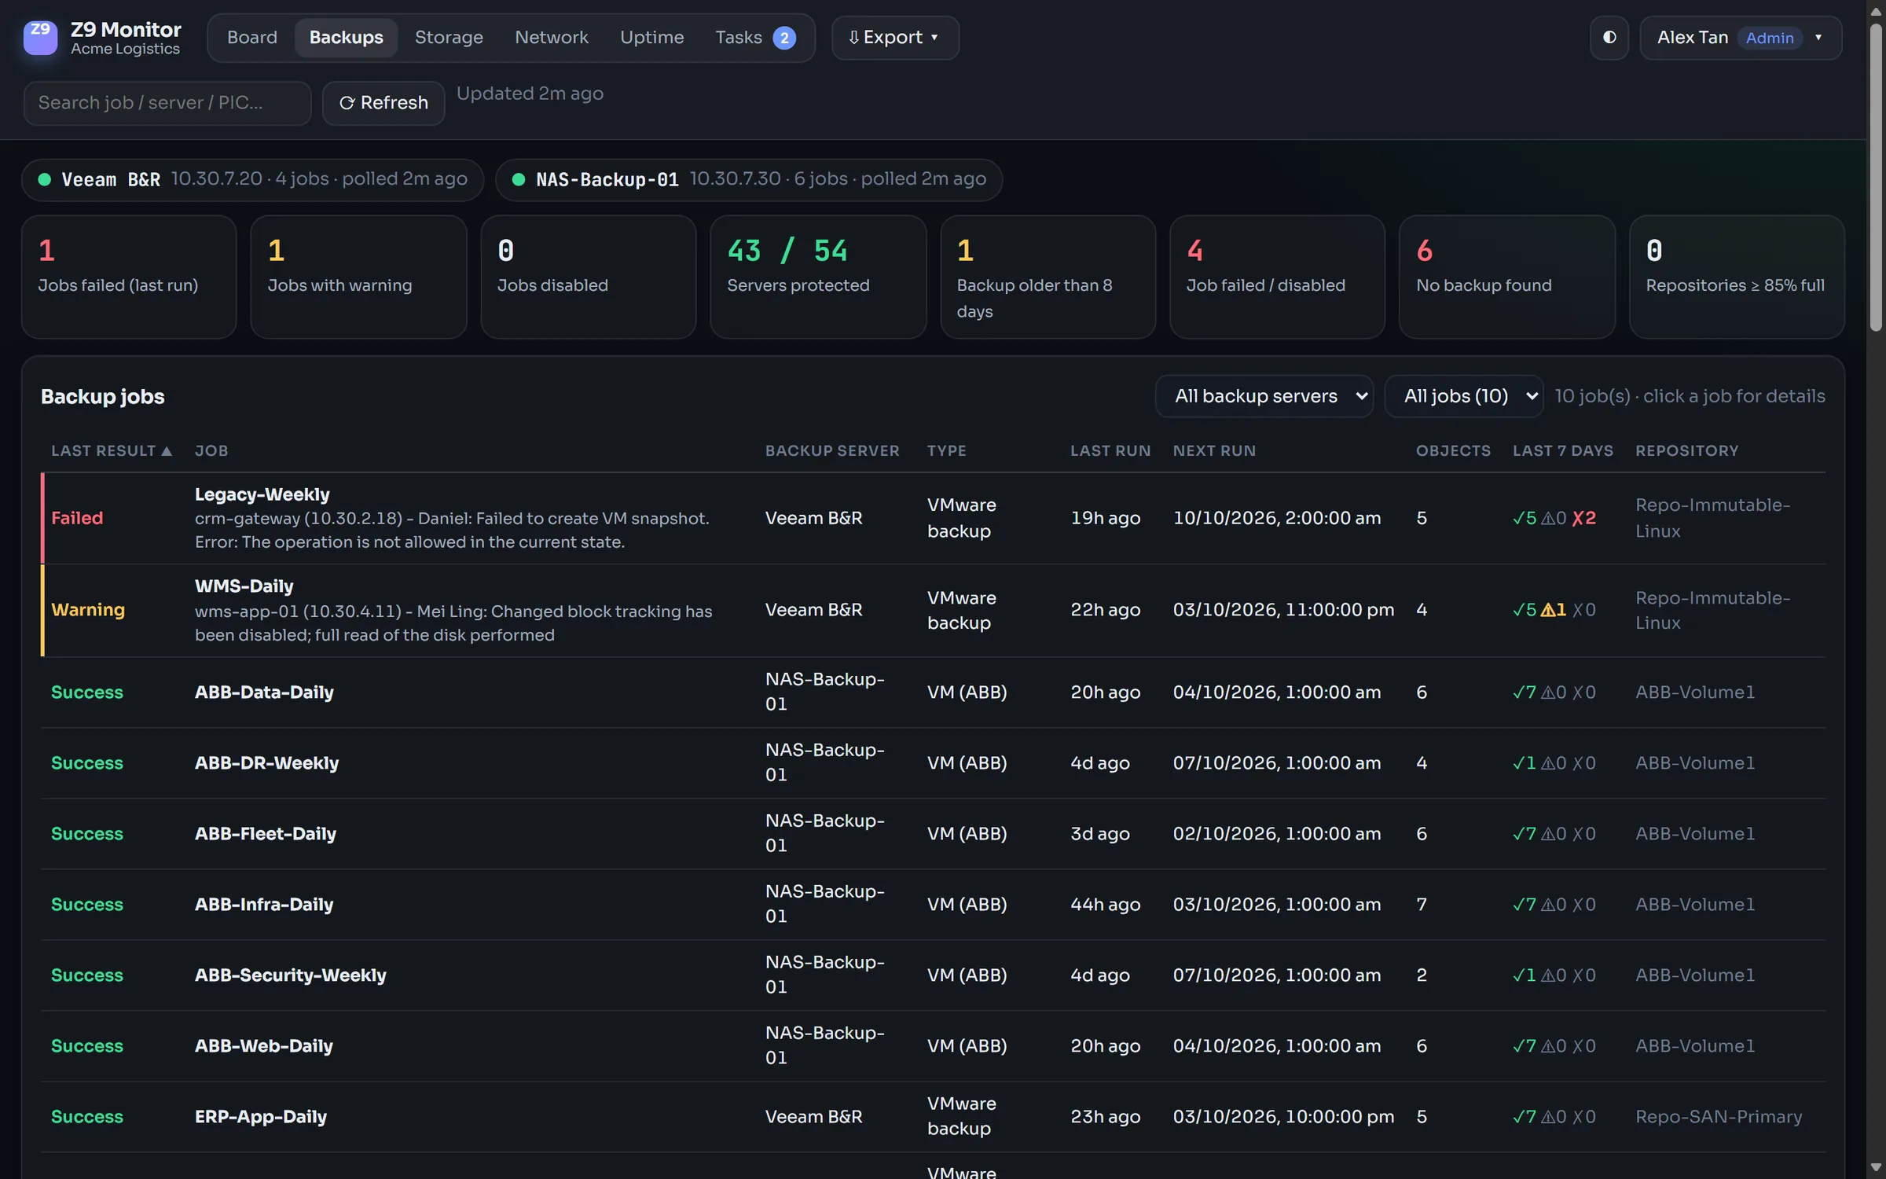Click the Tasks badge showing 2

coord(783,38)
